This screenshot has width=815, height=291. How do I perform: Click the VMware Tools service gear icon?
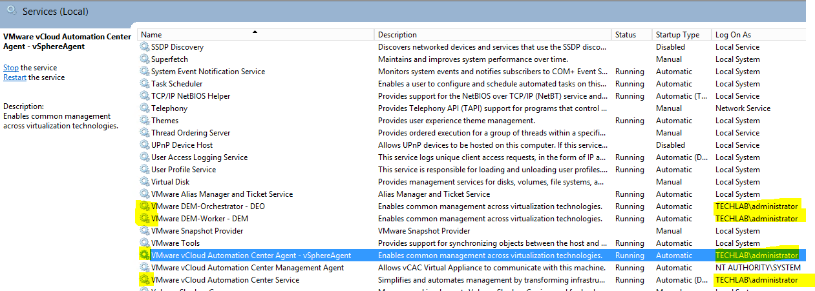[x=144, y=243]
